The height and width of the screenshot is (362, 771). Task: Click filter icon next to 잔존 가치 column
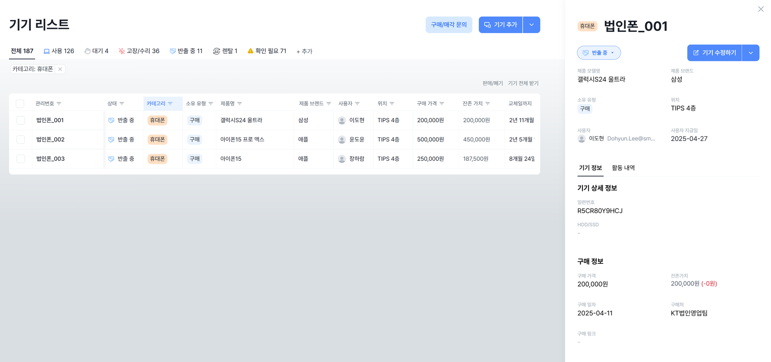tap(488, 104)
